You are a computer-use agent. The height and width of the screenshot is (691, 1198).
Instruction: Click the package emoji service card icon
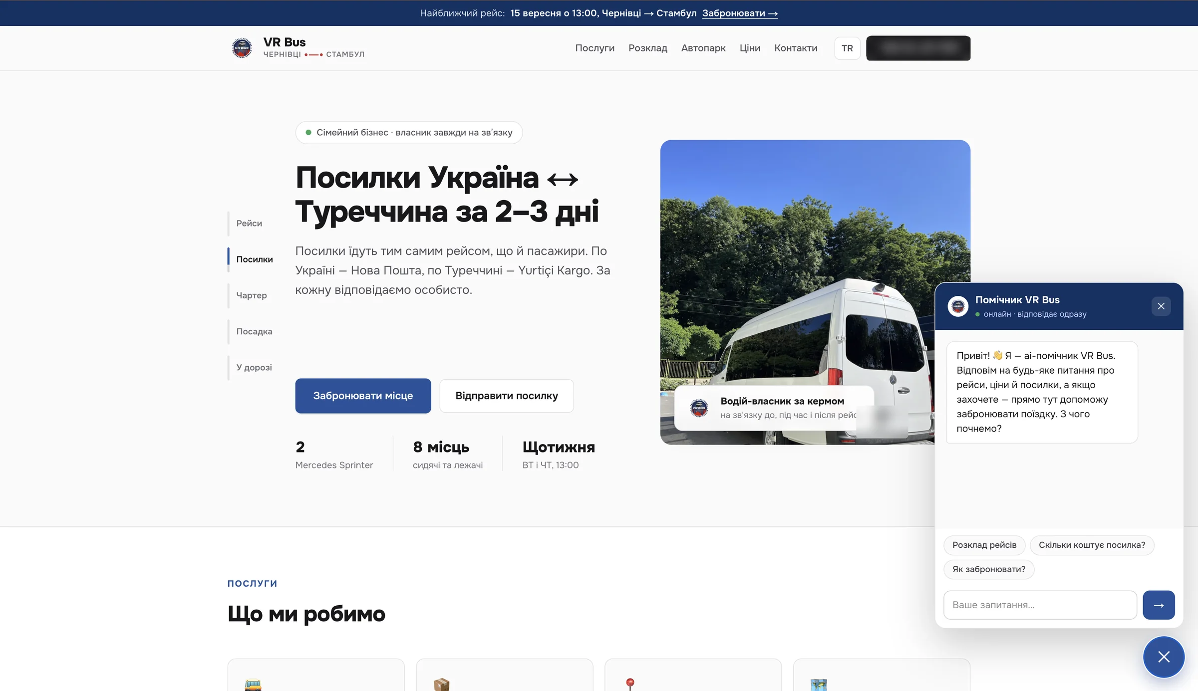point(441,684)
